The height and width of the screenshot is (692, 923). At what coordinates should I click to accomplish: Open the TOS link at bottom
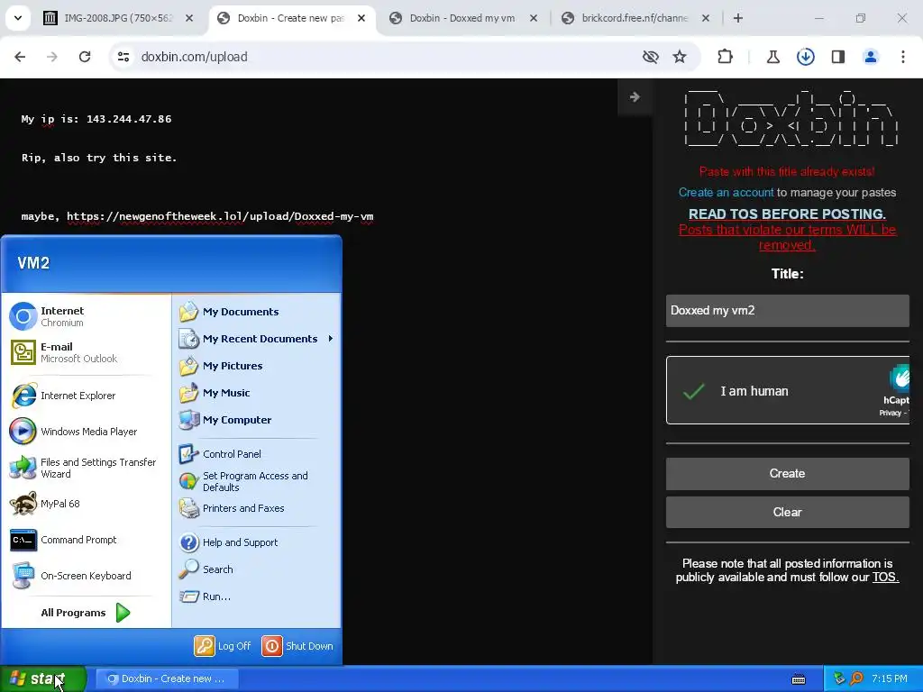point(885,578)
